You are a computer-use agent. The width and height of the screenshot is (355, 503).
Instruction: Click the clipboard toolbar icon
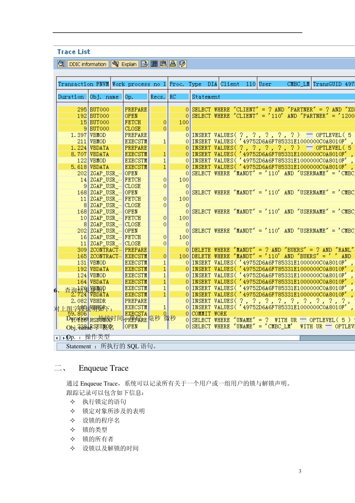pyautogui.click(x=163, y=64)
